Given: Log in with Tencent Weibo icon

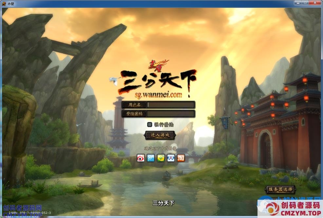Looking at the screenshot, I should point(151,158).
